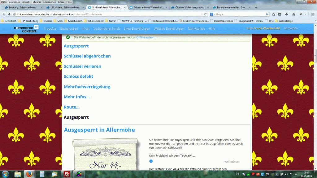Click the Online gehen link
Screen dimensions: 317x178
[145, 37]
